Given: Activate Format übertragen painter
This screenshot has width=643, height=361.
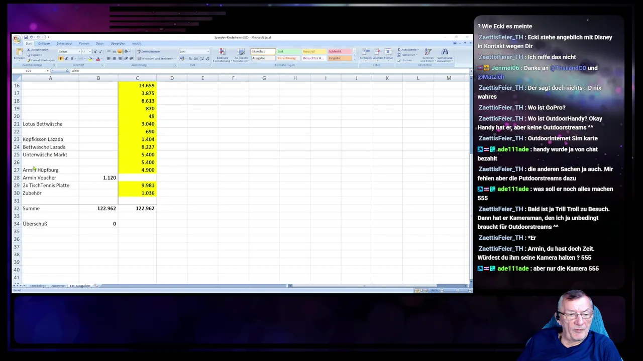Looking at the screenshot, I should (x=40, y=60).
